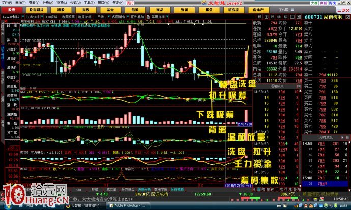
Task: Click the 服务 category button
Action: pos(209,10)
